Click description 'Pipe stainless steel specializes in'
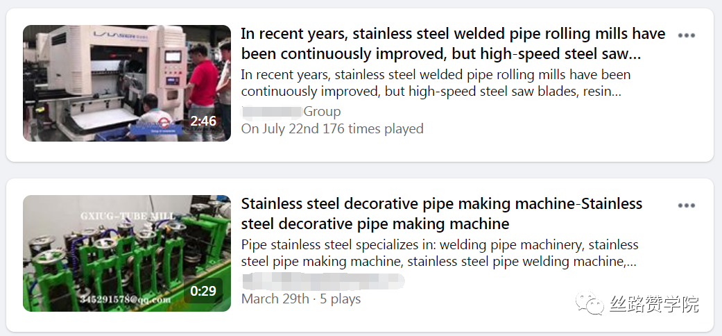This screenshot has width=722, height=336. point(440,253)
